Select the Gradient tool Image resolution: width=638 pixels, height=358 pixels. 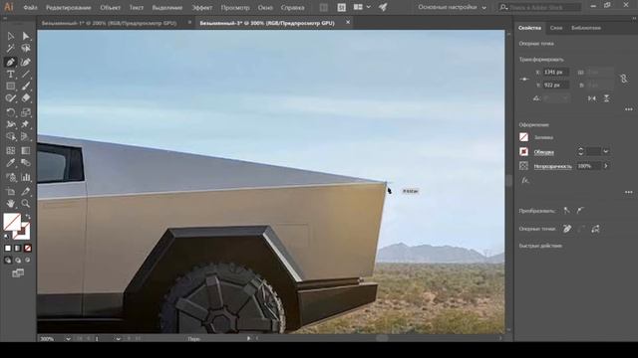26,150
